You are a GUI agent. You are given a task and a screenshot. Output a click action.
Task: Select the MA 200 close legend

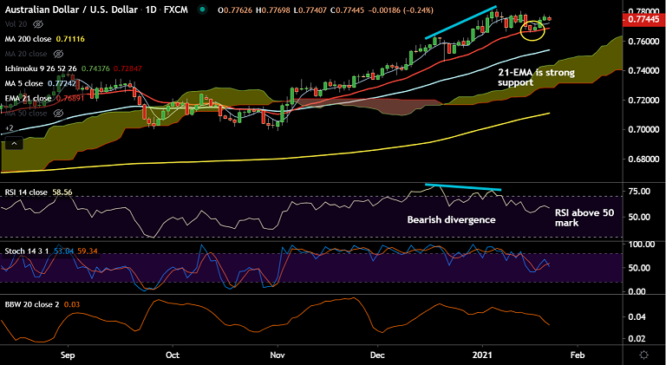[x=28, y=39]
